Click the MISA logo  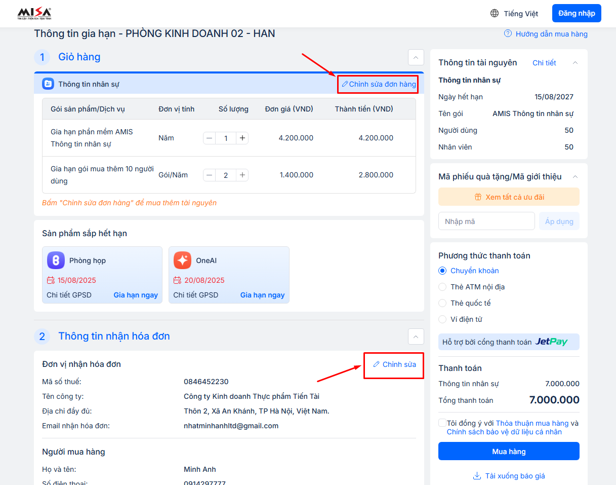[34, 13]
